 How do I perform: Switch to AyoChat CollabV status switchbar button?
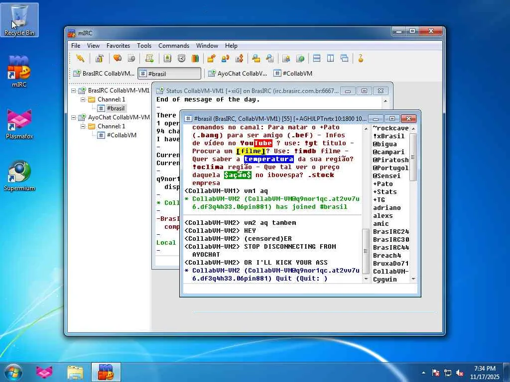(x=238, y=74)
